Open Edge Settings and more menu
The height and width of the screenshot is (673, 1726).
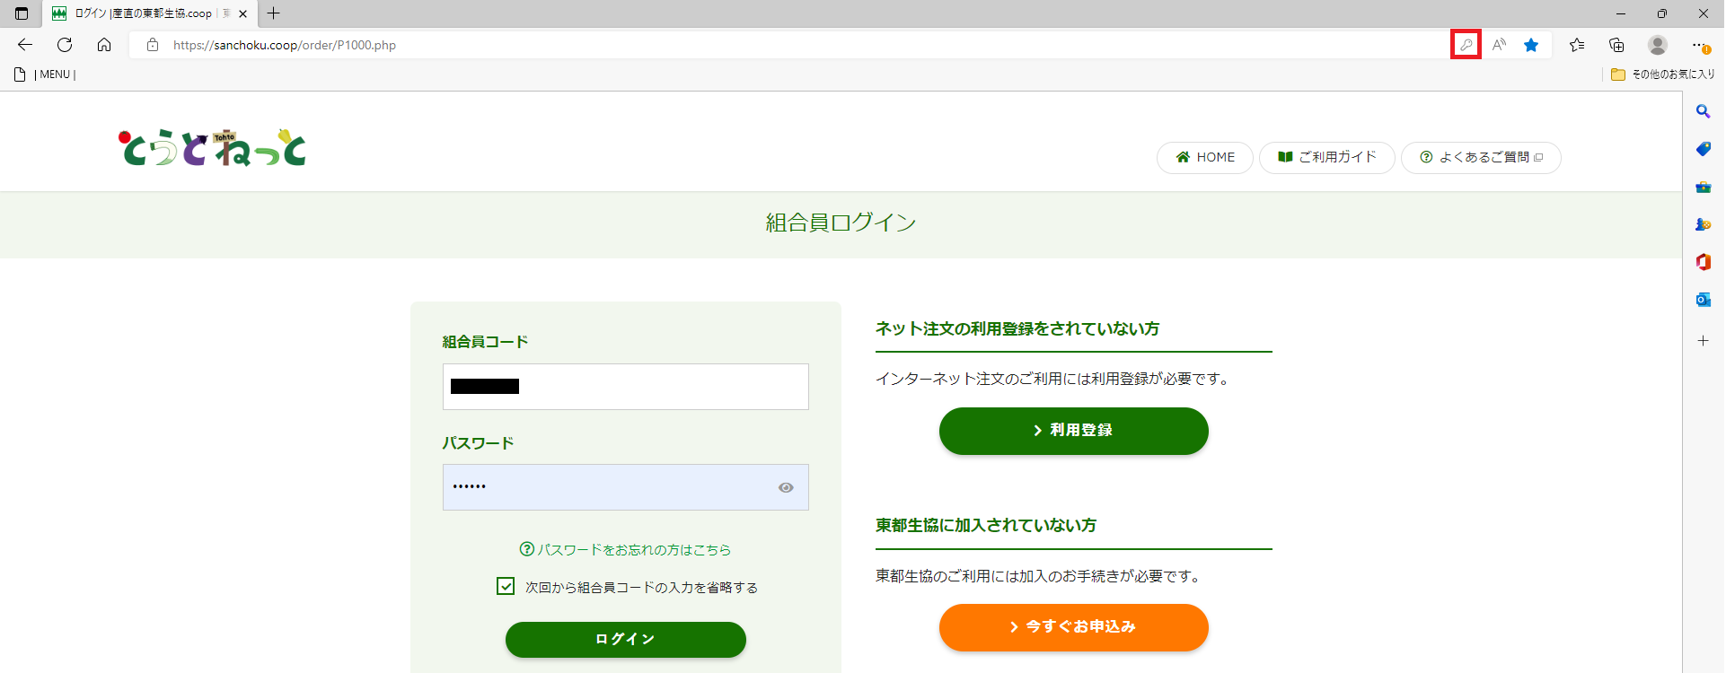pyautogui.click(x=1700, y=45)
